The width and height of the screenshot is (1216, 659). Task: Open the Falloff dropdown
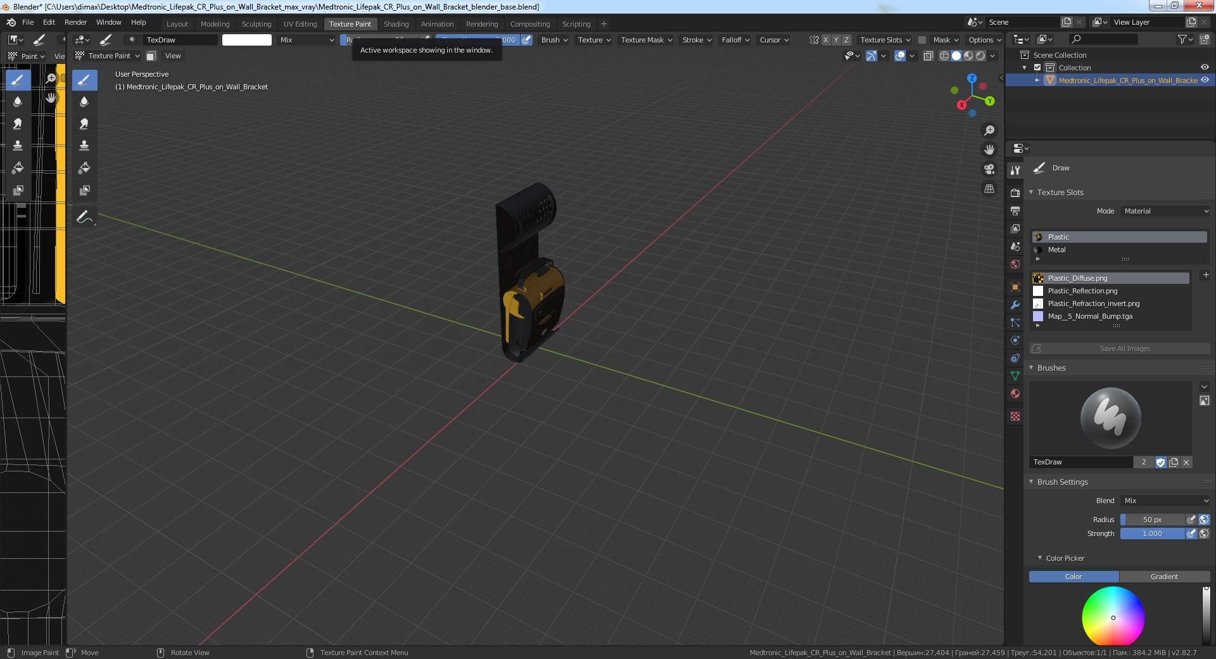(735, 40)
